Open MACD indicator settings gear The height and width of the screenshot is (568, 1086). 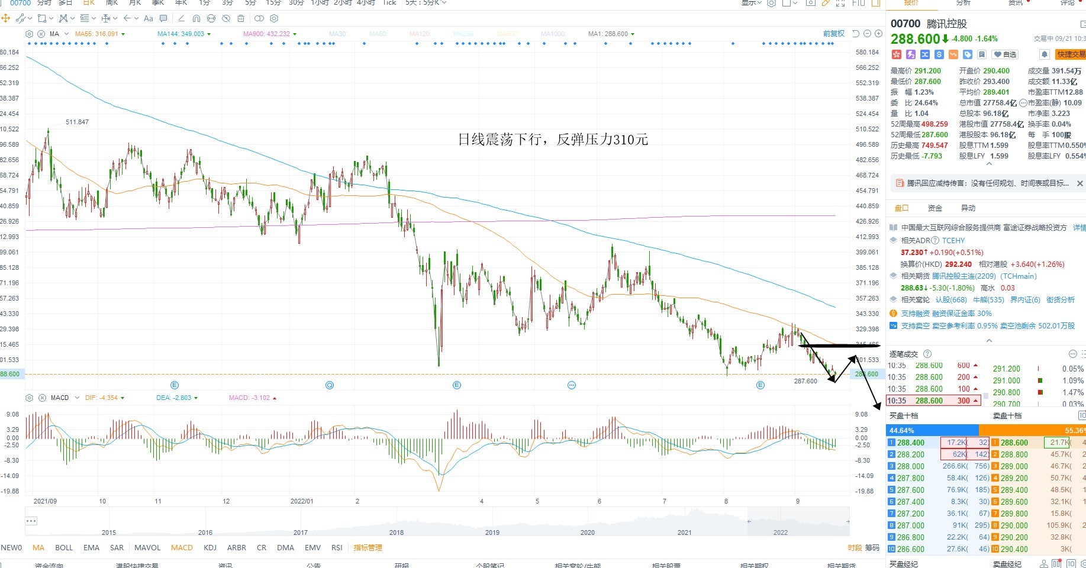click(29, 398)
